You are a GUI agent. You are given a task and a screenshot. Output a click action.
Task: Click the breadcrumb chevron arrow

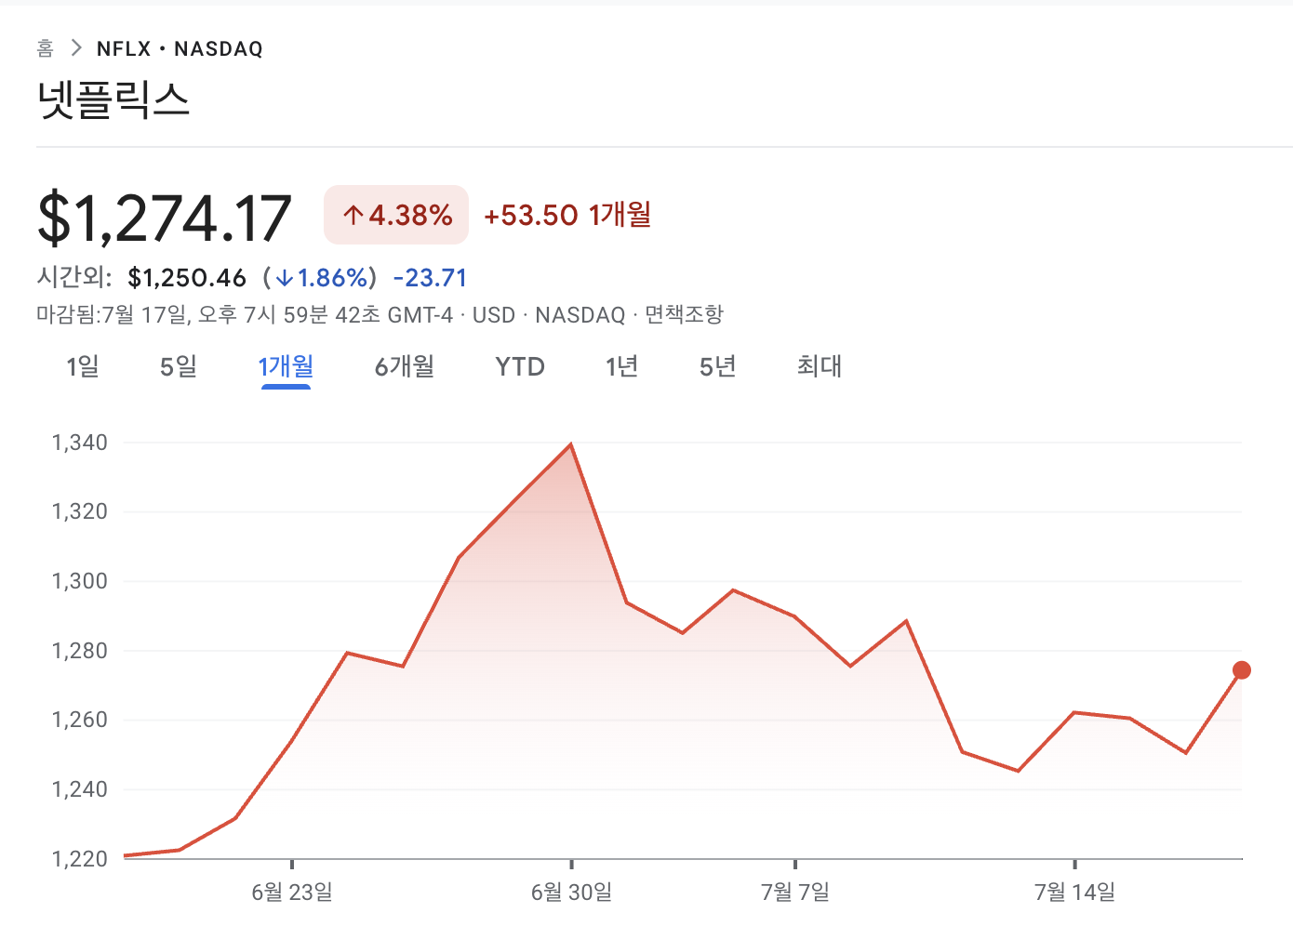[76, 48]
